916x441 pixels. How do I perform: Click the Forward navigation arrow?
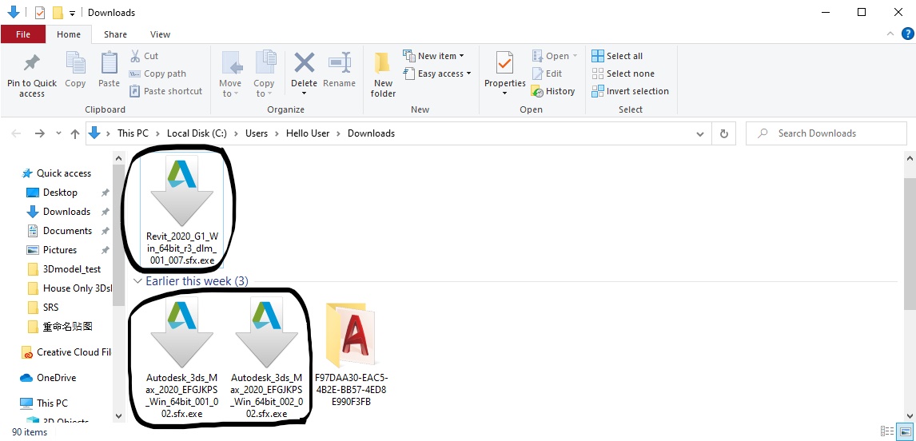pyautogui.click(x=40, y=133)
